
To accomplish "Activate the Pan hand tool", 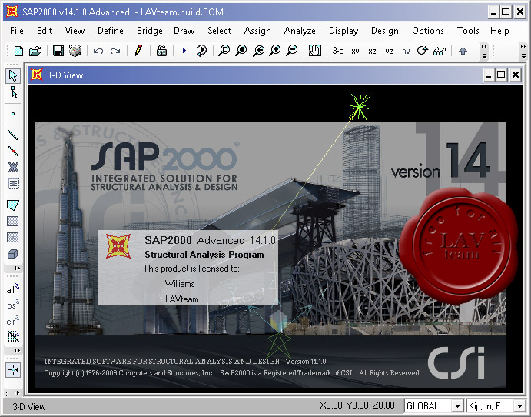I will coord(315,51).
